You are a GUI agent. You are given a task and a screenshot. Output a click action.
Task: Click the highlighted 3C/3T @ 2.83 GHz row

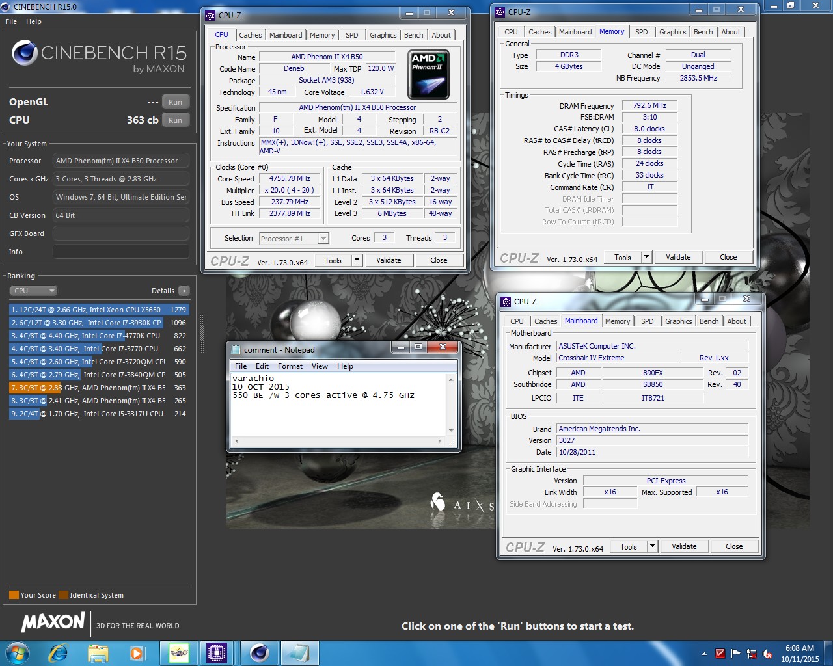(99, 388)
